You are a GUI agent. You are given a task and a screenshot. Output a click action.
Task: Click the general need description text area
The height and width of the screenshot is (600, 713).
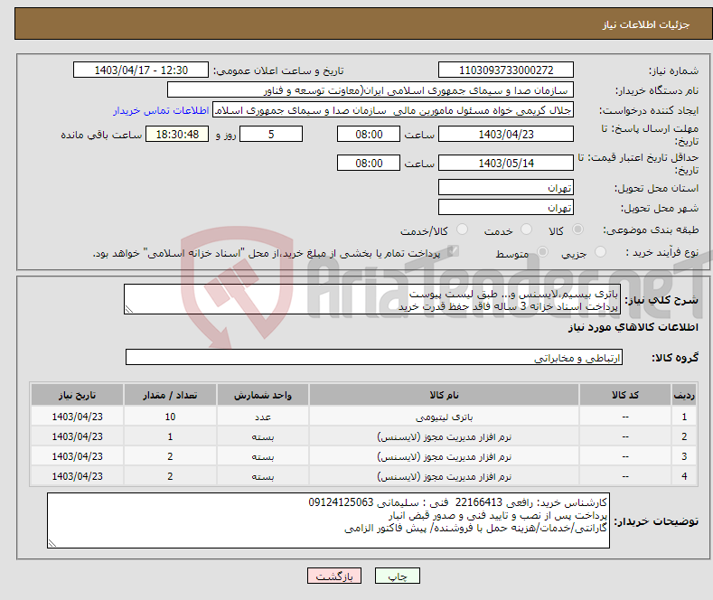click(x=372, y=299)
